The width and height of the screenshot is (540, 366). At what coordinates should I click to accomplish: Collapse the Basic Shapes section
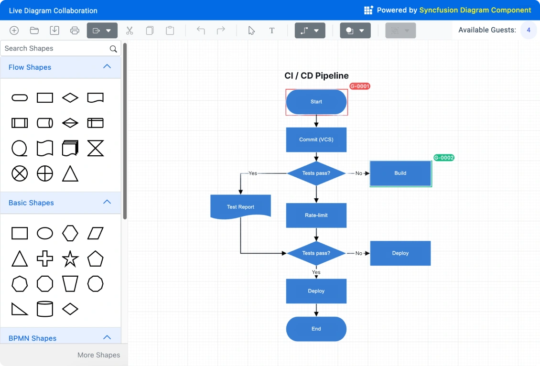coord(107,202)
